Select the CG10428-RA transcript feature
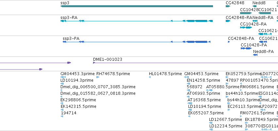This screenshot has height=131, width=278. [x=246, y=27]
